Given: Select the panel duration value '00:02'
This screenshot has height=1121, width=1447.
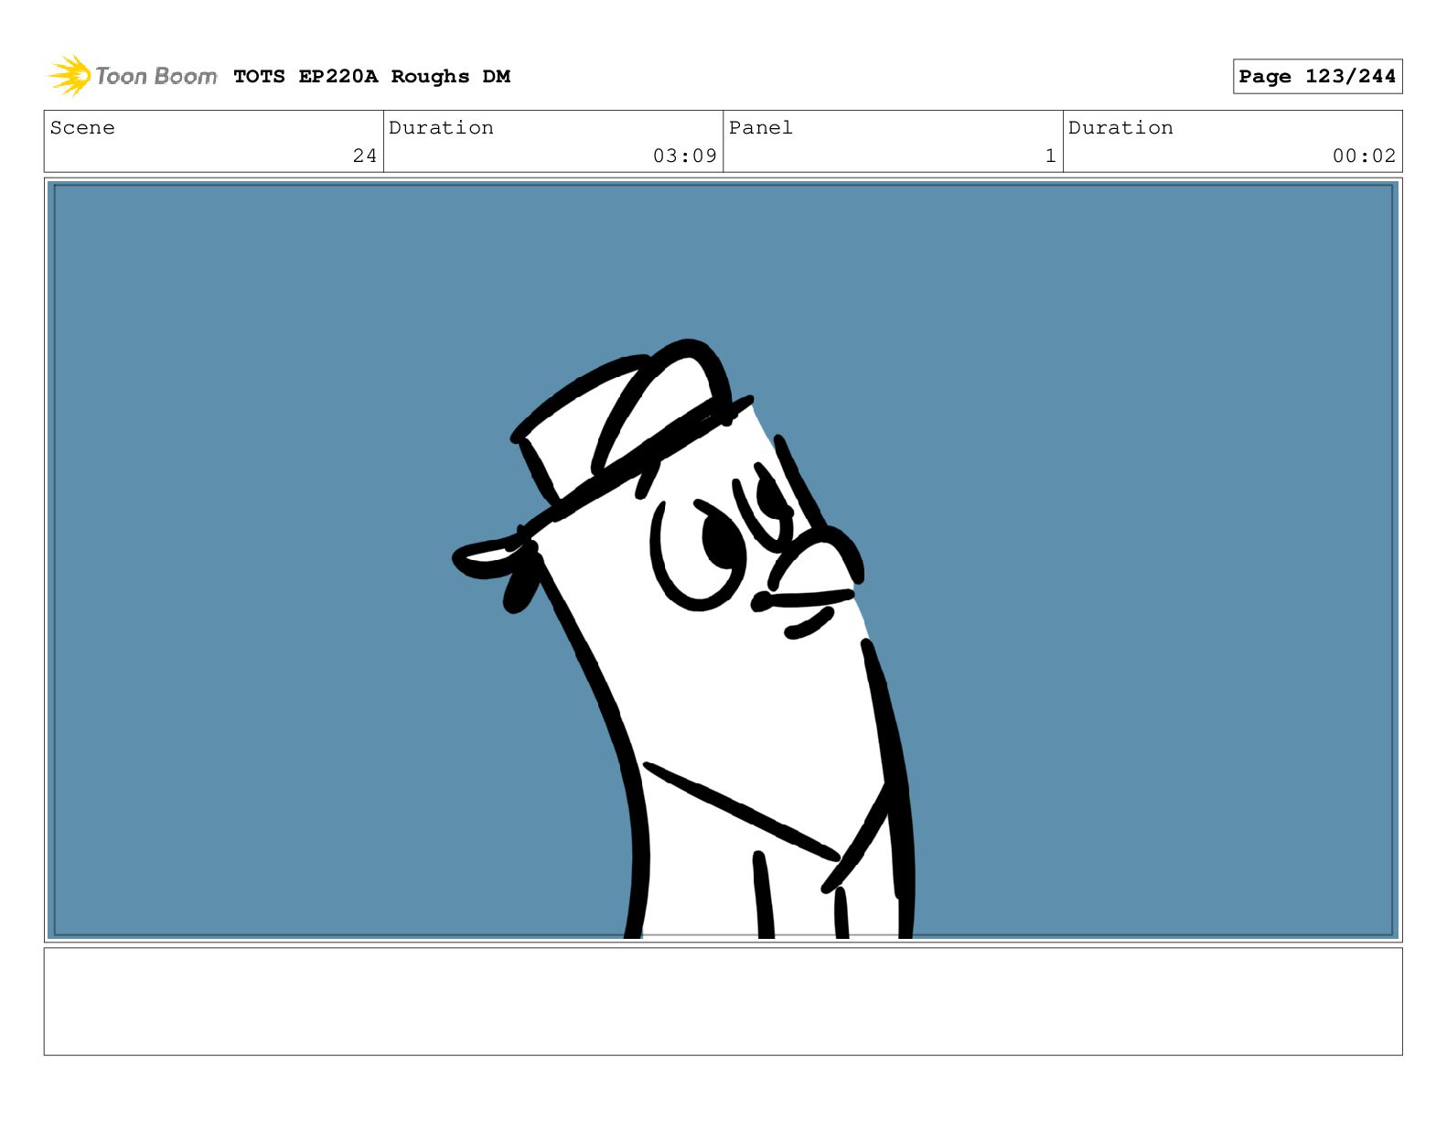Looking at the screenshot, I should pos(1364,156).
